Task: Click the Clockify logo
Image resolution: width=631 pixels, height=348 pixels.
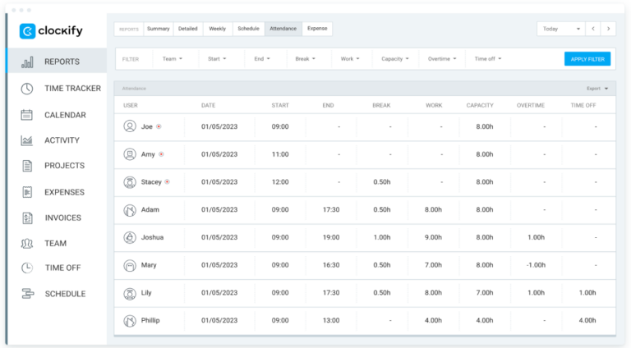Action: [53, 31]
